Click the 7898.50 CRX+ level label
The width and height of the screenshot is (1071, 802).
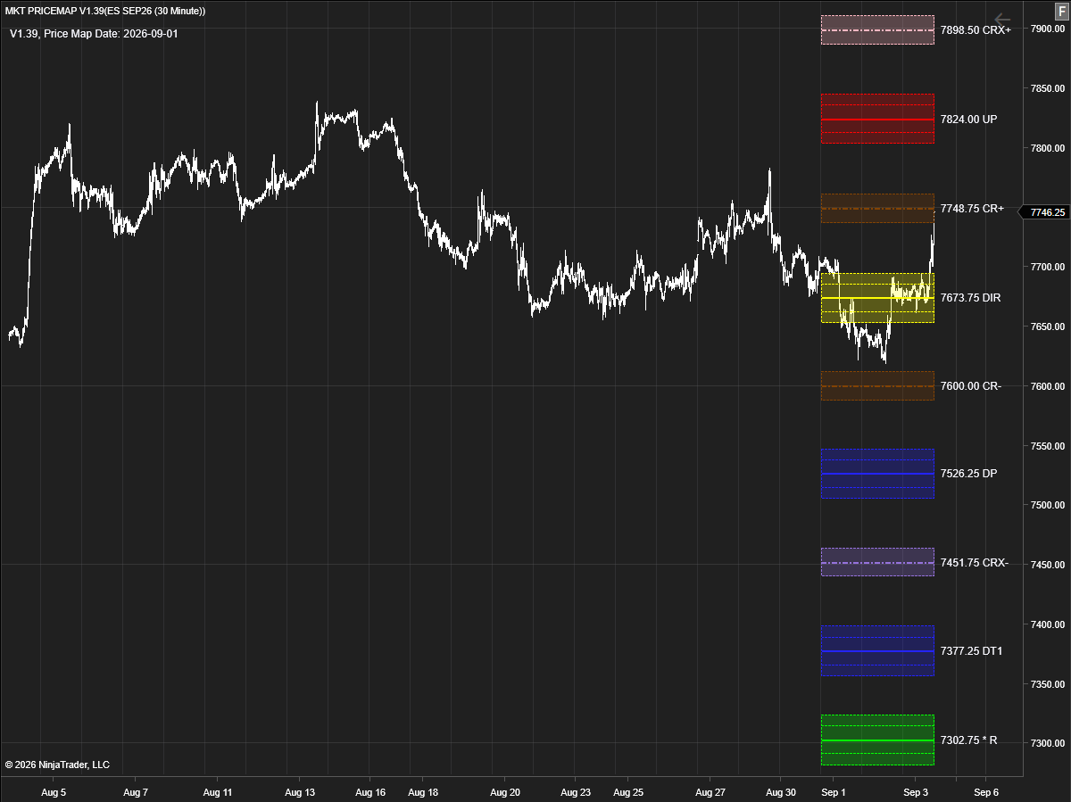tap(976, 29)
